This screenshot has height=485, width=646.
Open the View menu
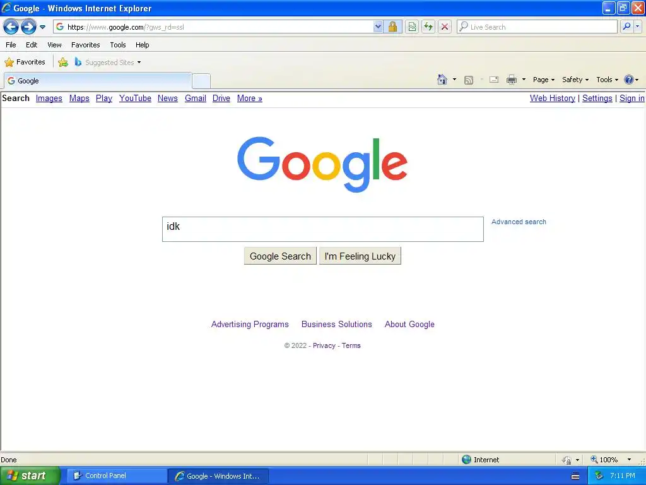coord(54,45)
